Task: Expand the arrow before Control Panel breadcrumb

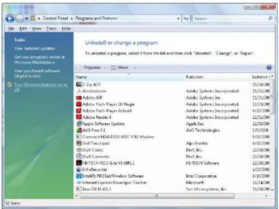Action: [x=39, y=18]
